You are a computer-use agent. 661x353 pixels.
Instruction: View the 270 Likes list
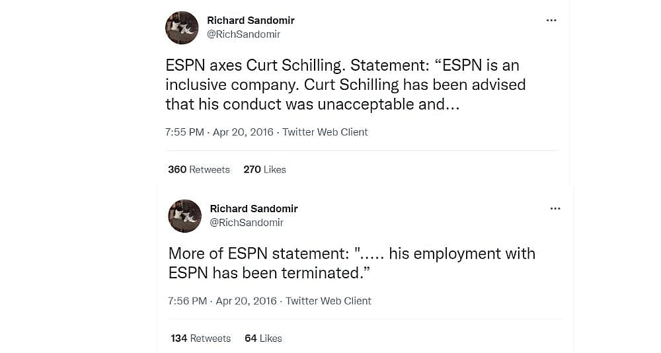click(264, 169)
